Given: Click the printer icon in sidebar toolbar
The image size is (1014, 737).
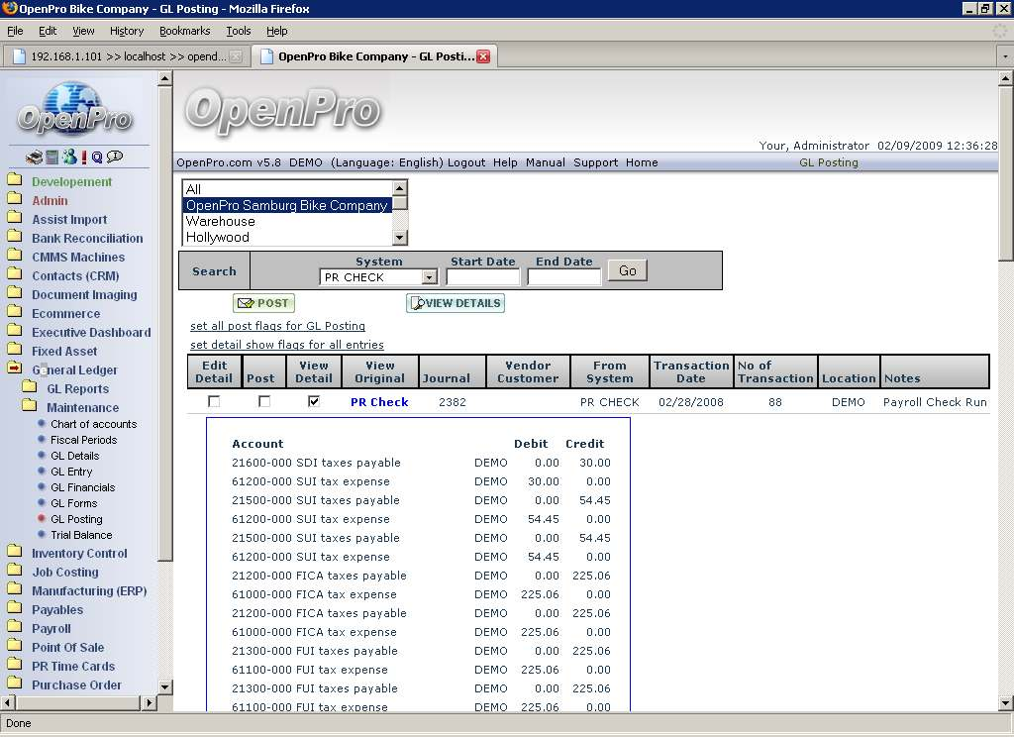Looking at the screenshot, I should pos(33,157).
